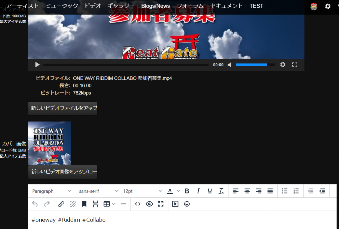Remove the link with unlink icon
Image resolution: width=339 pixels, height=229 pixels.
tap(73, 204)
